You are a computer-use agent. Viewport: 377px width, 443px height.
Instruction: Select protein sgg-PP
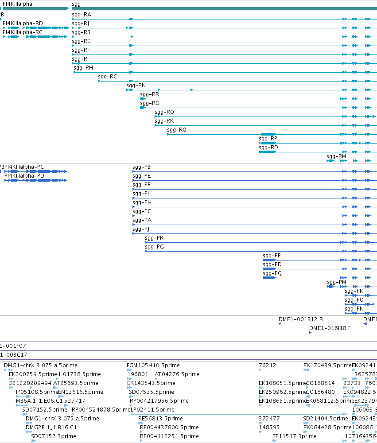[x=272, y=256]
